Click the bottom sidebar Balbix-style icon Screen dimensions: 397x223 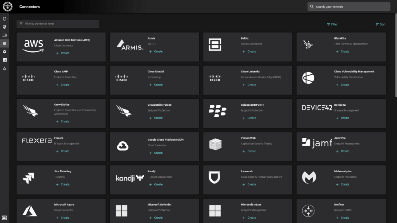click(4, 218)
